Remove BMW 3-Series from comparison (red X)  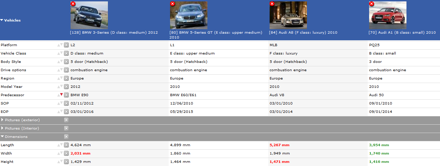point(73,4)
